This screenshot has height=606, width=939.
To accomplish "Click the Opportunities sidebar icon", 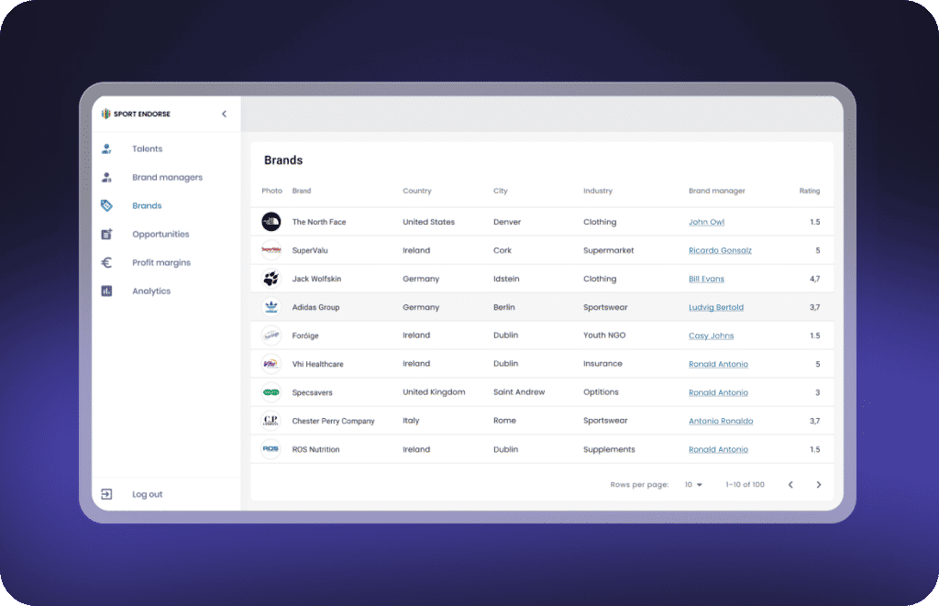I will pos(106,234).
